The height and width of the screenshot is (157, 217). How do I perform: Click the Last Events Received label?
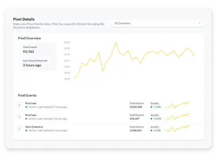coord(35,61)
